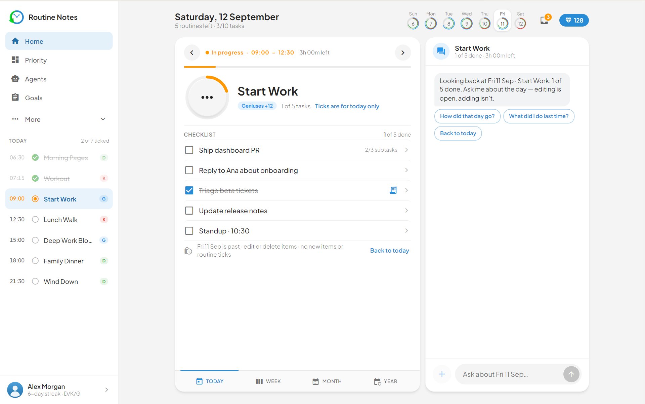Select the Thu 10 day ring

click(x=484, y=24)
